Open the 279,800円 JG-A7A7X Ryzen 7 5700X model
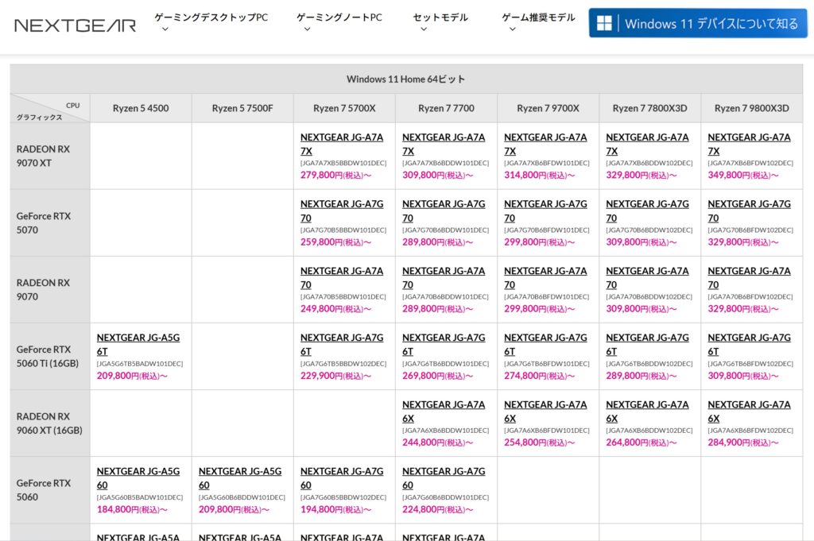Viewport: 814px width, 541px height. coord(341,144)
